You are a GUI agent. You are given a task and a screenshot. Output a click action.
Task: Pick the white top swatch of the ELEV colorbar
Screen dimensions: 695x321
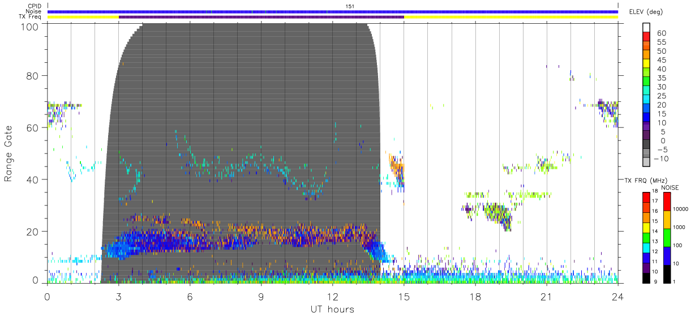(646, 28)
